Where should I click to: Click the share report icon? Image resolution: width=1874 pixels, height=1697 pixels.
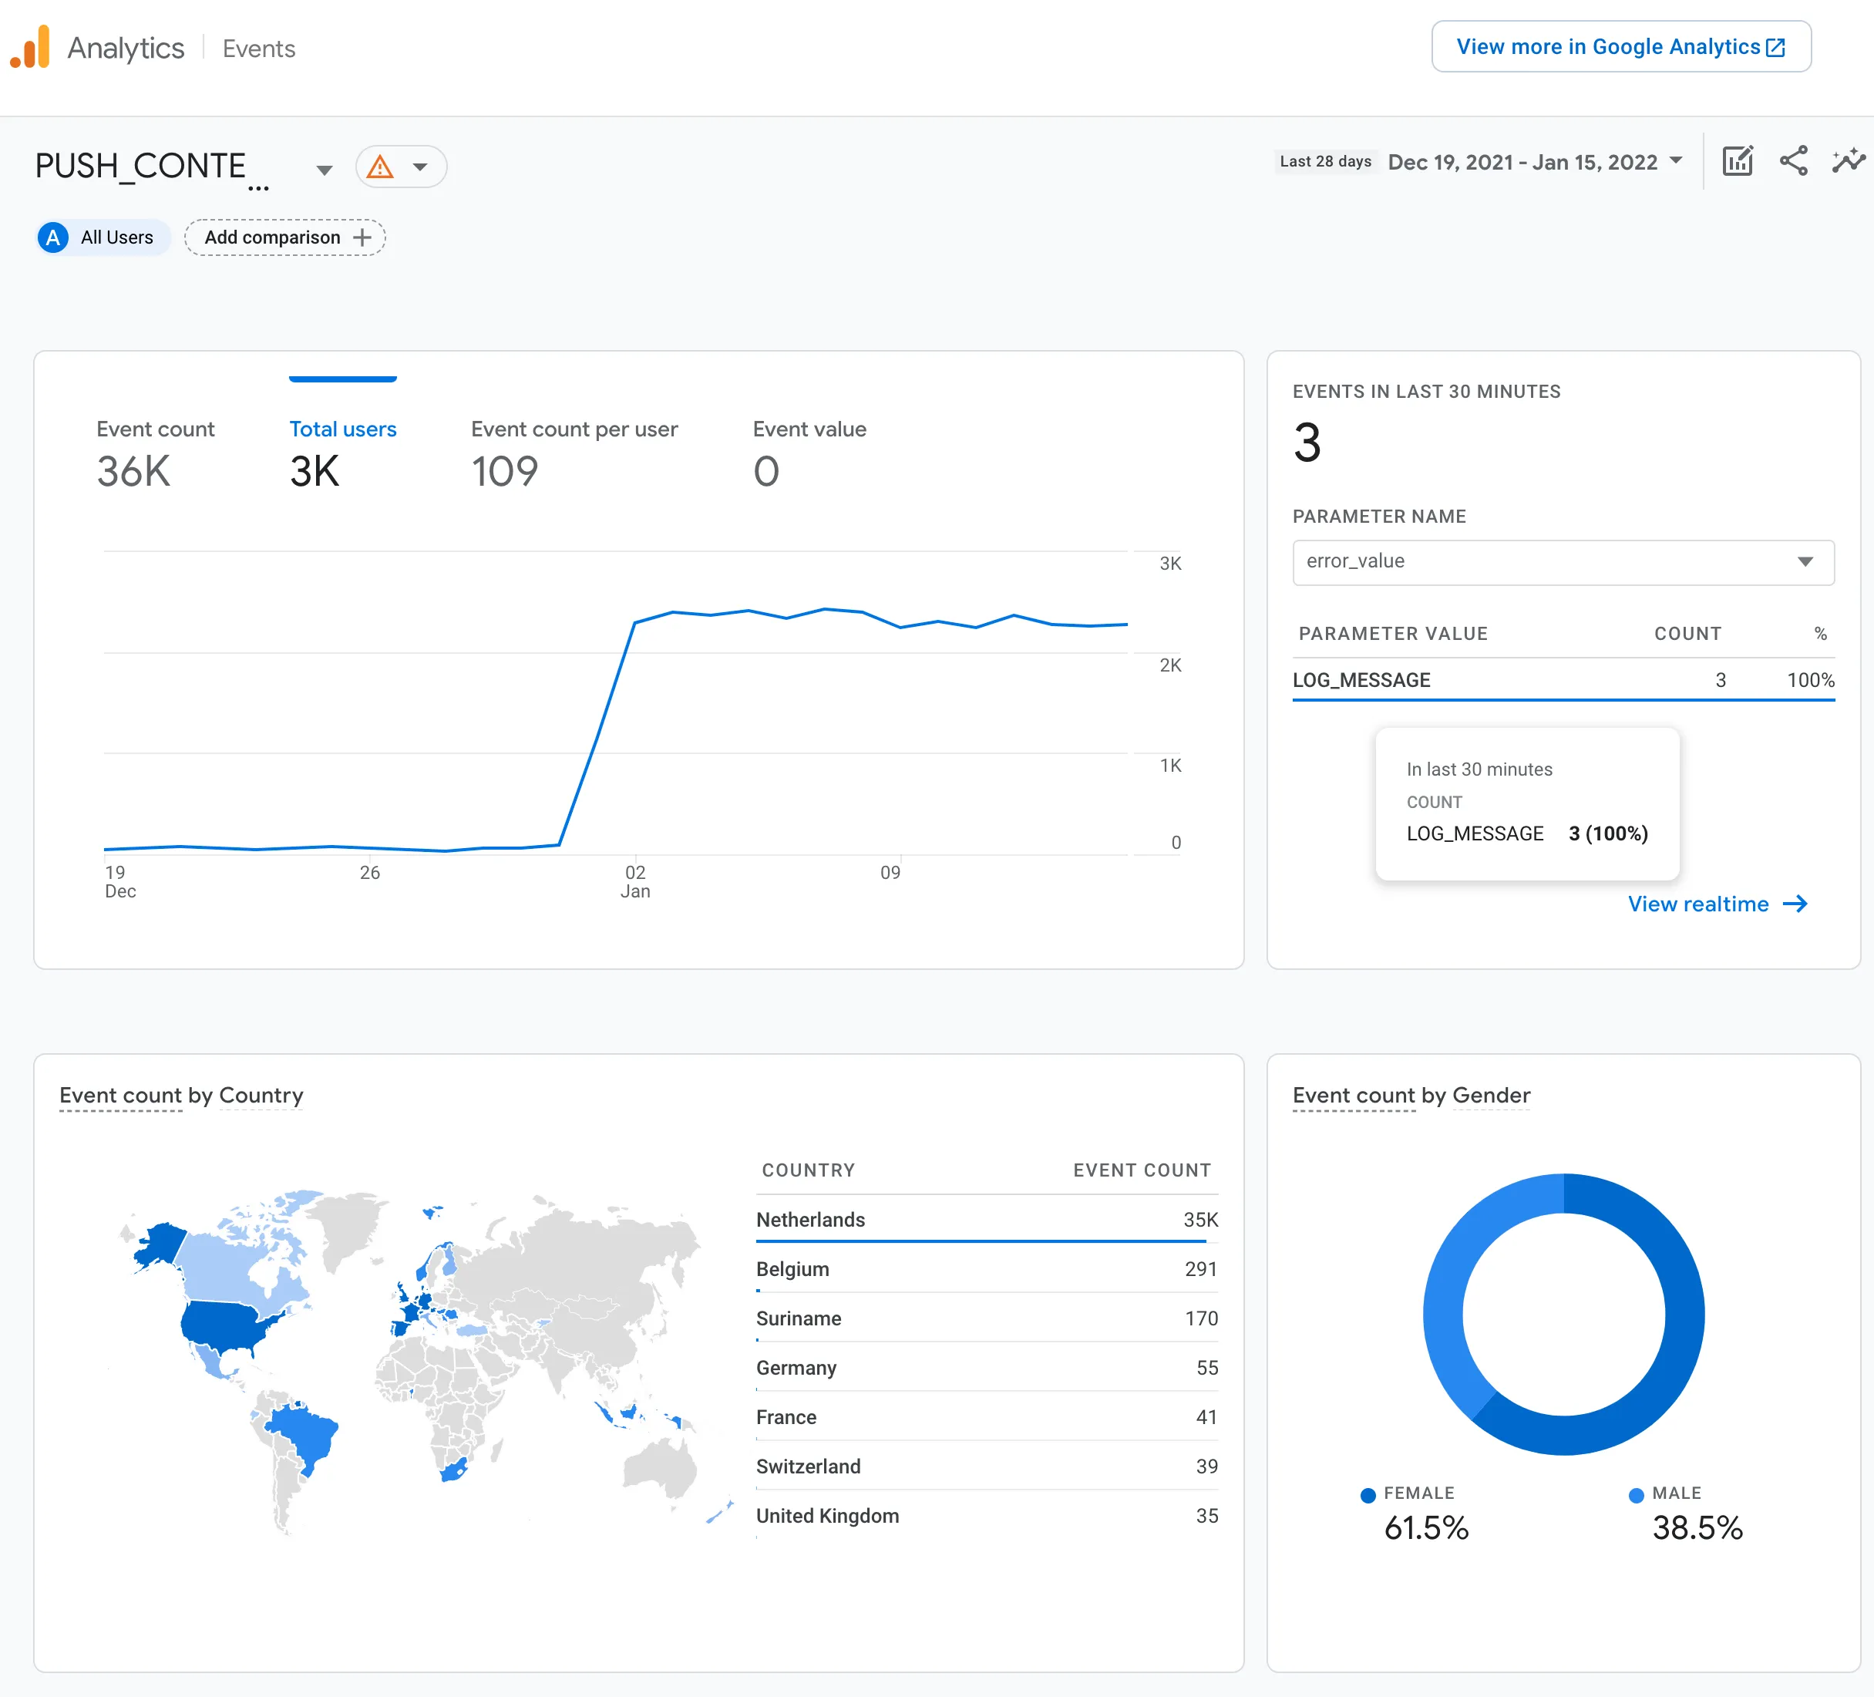(x=1793, y=161)
